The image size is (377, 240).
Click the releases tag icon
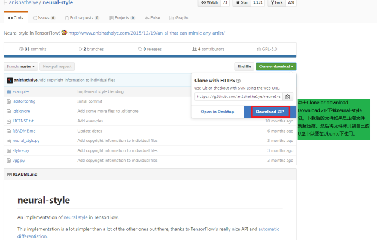point(140,49)
